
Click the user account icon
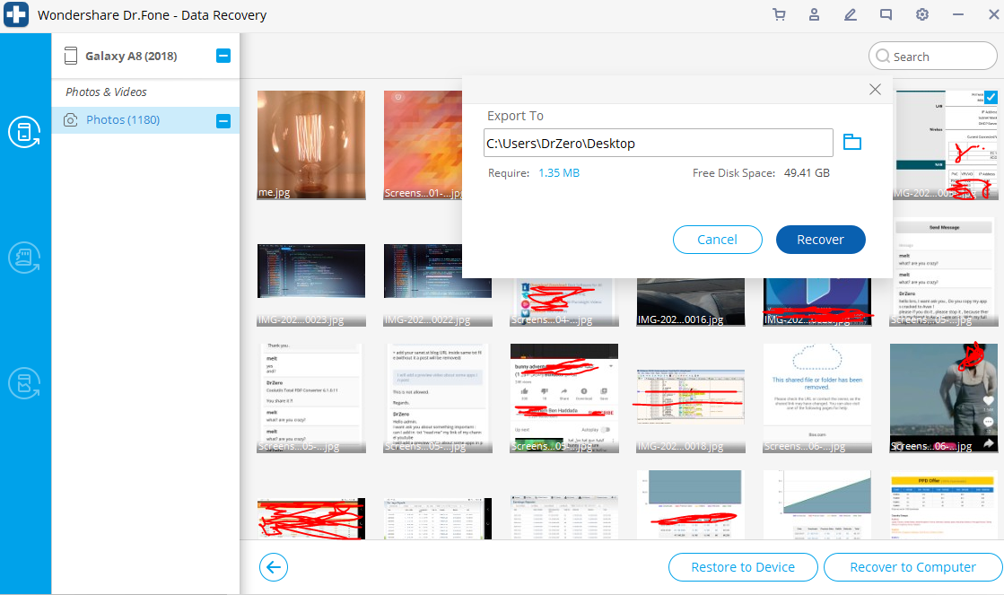[814, 14]
